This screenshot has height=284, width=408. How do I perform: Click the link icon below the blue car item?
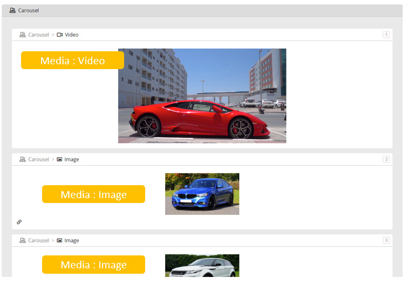(x=19, y=222)
